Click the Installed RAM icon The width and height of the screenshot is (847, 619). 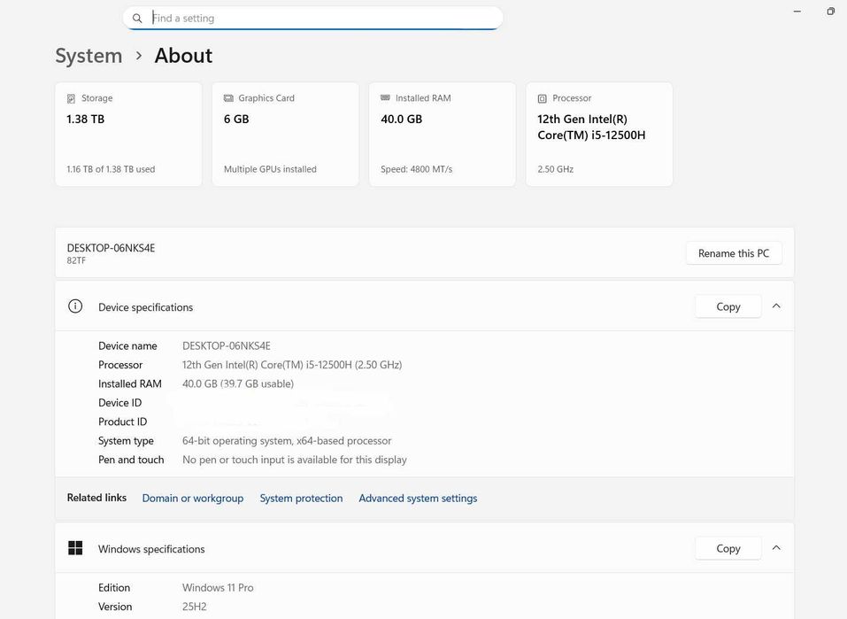click(385, 98)
